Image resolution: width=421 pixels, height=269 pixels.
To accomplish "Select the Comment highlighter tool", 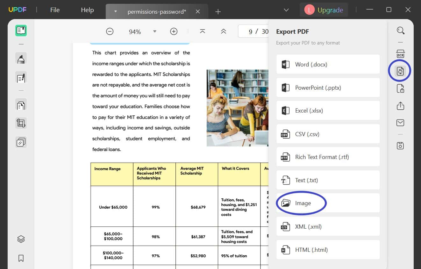I will coord(21,59).
